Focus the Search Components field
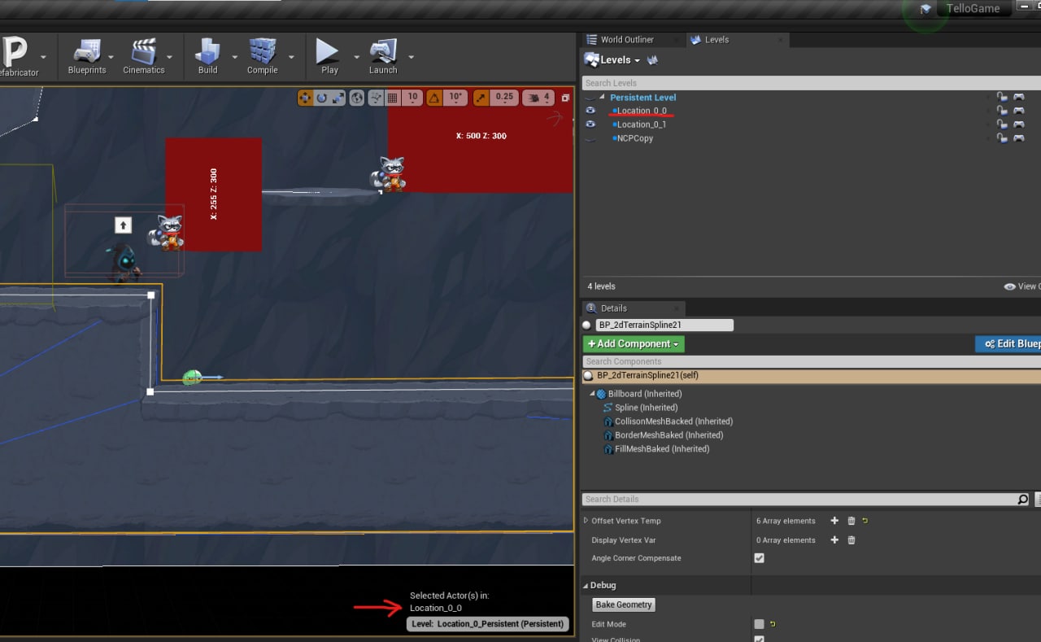 pyautogui.click(x=811, y=361)
